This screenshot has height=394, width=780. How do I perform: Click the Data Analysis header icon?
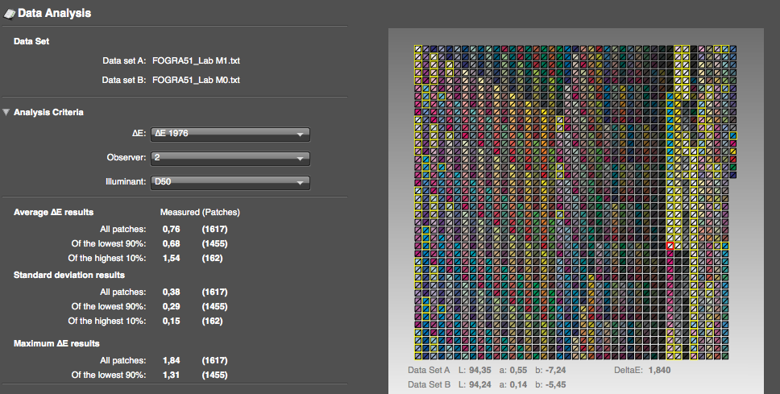pos(10,14)
